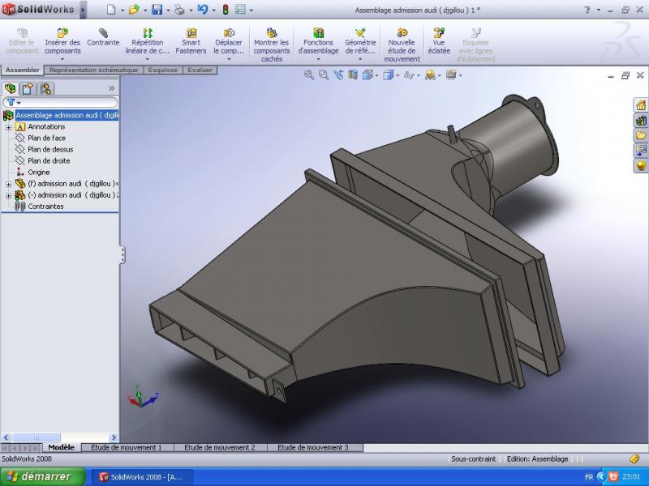Image resolution: width=649 pixels, height=486 pixels.
Task: Switch to FeatureManager design tree tab
Action: point(10,88)
